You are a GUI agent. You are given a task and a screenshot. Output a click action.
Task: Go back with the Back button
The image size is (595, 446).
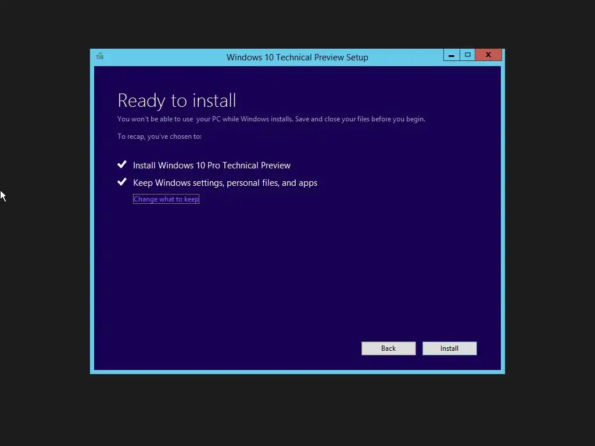point(388,348)
